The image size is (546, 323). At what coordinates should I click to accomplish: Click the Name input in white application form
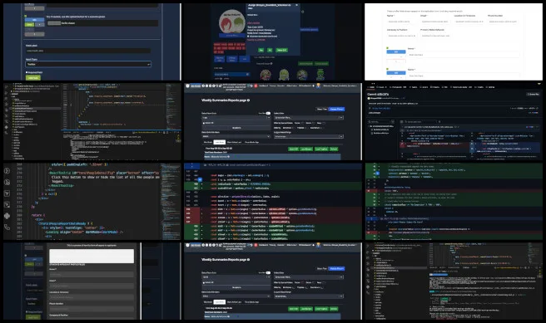click(401, 22)
